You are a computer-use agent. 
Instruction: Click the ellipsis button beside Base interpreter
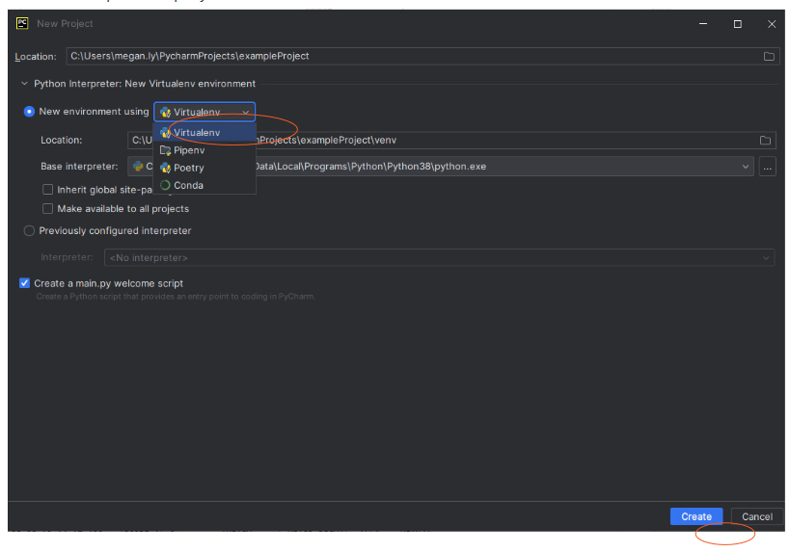tap(768, 167)
